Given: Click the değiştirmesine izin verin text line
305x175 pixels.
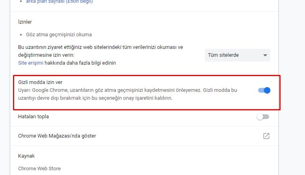Looking at the screenshot, I should pyautogui.click(x=46, y=55).
